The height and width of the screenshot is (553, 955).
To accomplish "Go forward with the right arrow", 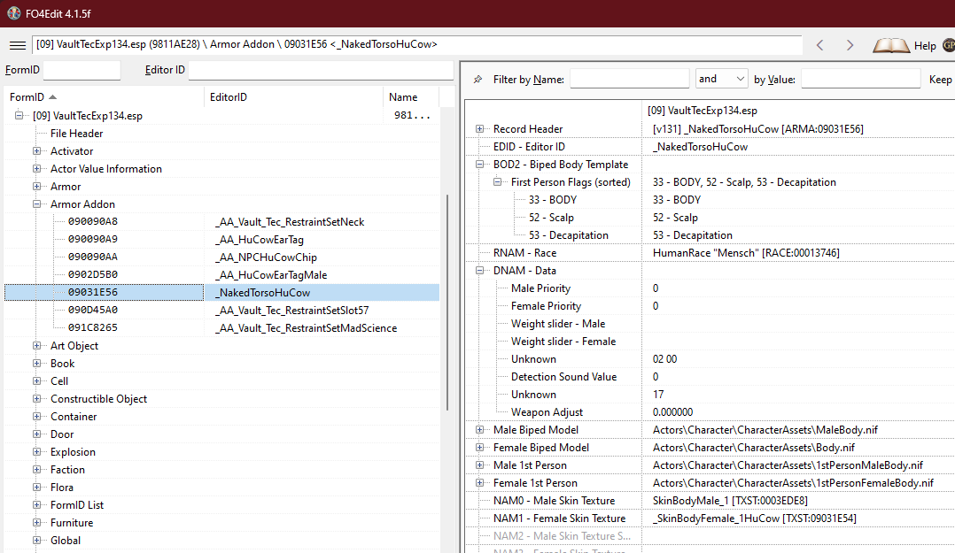I will [850, 45].
